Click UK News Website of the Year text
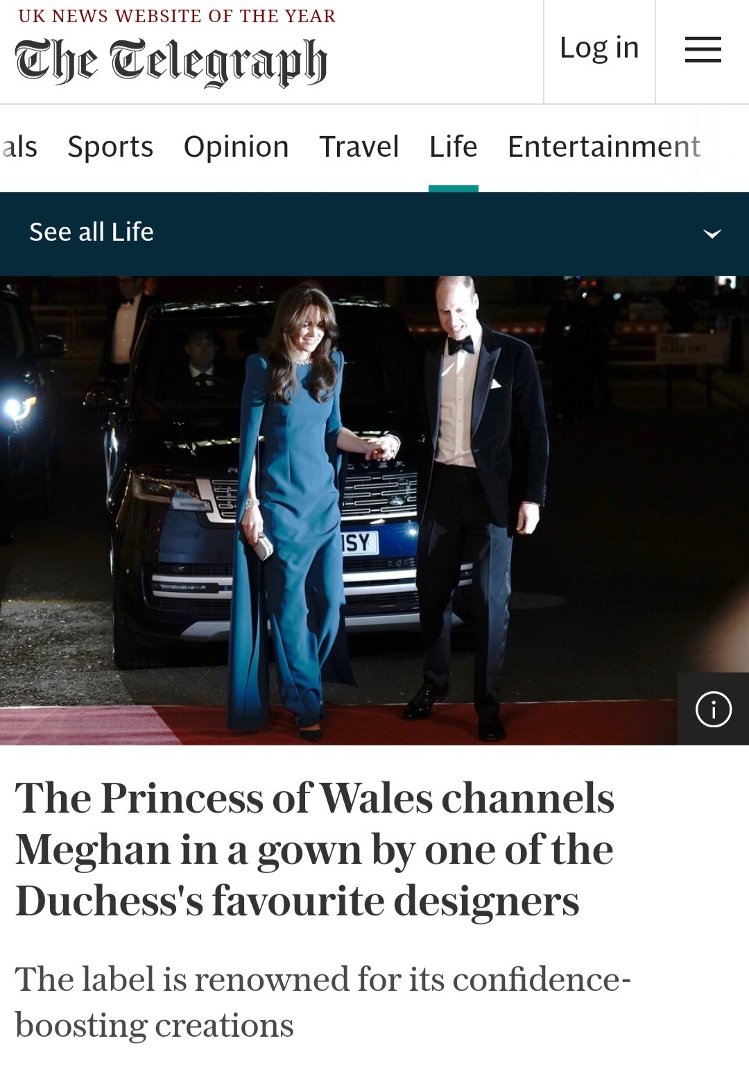Image resolution: width=749 pixels, height=1091 pixels. click(177, 16)
